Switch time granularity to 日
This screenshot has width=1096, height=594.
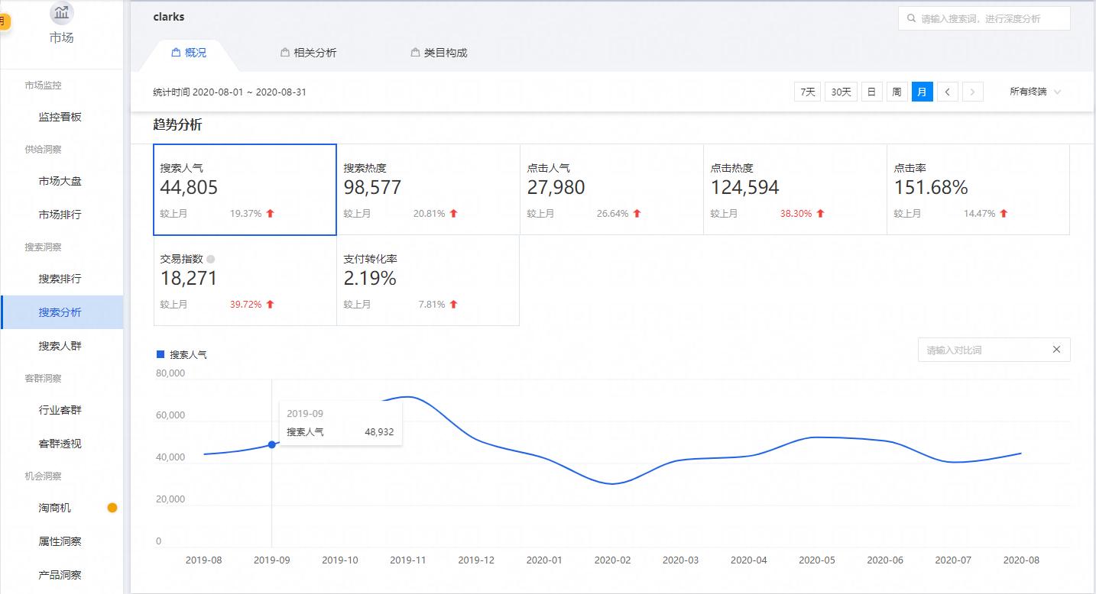pos(871,92)
